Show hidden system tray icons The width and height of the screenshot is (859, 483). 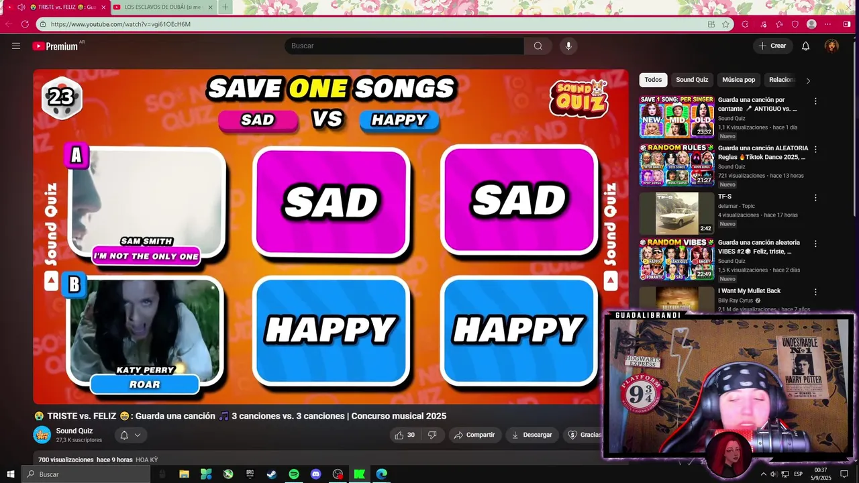tap(763, 474)
